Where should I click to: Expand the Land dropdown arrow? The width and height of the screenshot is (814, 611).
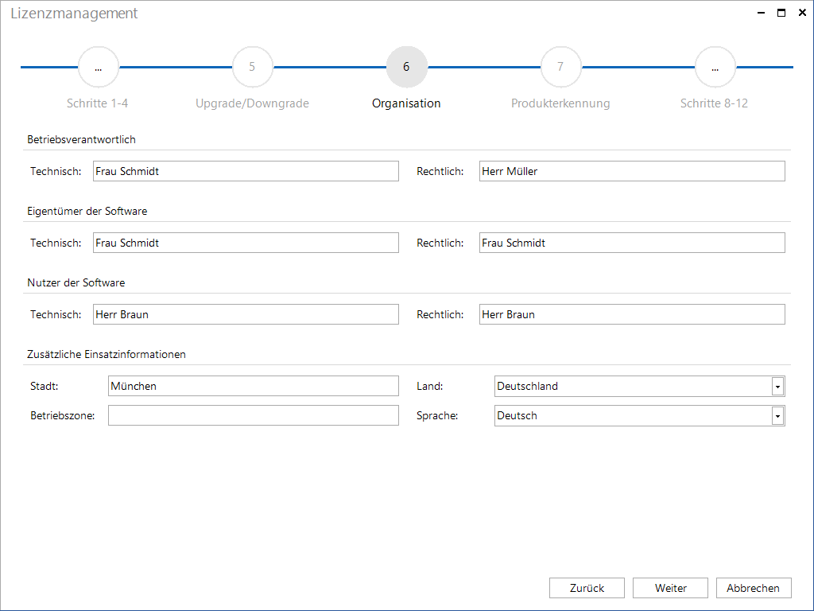click(x=777, y=387)
